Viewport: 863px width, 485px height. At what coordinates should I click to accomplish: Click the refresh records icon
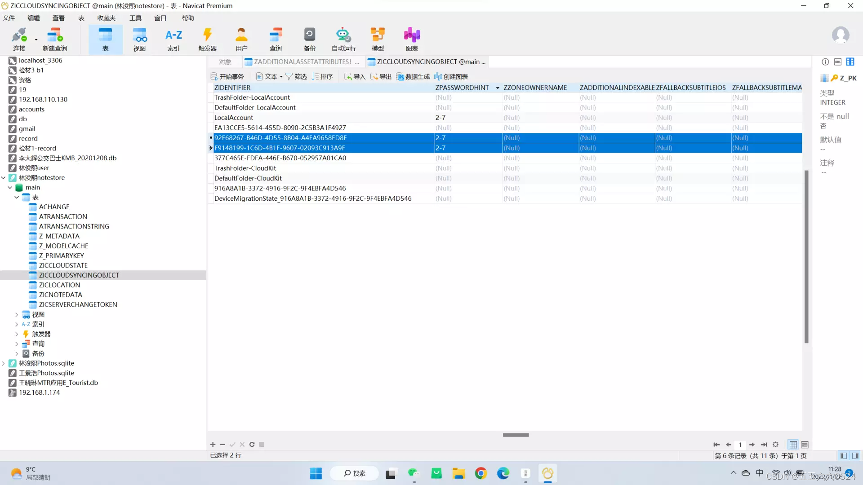[x=252, y=445]
